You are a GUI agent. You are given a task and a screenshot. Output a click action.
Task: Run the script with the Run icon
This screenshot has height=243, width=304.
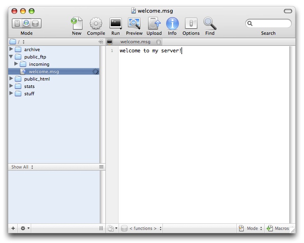tap(116, 23)
